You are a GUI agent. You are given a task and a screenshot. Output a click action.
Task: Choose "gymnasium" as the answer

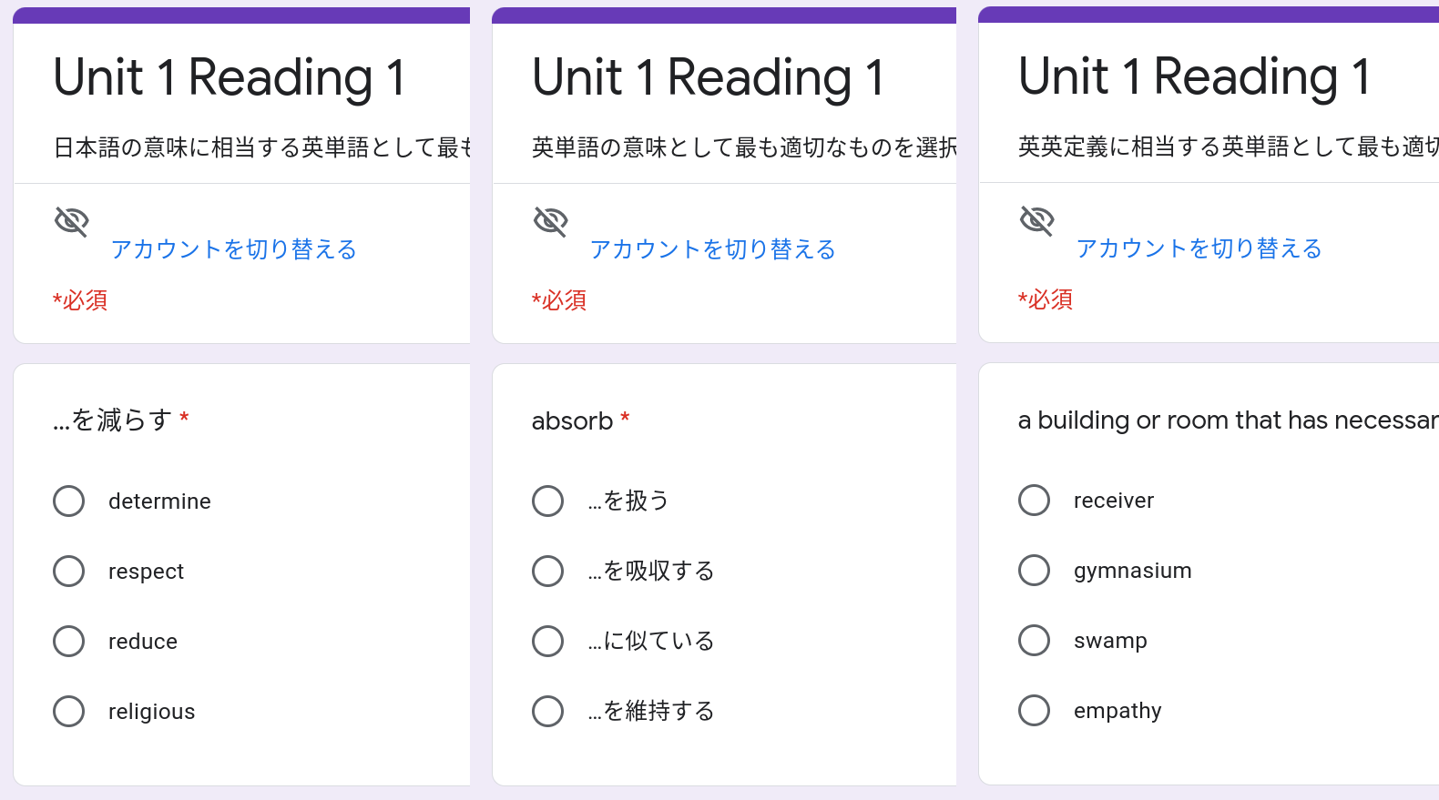[1035, 570]
